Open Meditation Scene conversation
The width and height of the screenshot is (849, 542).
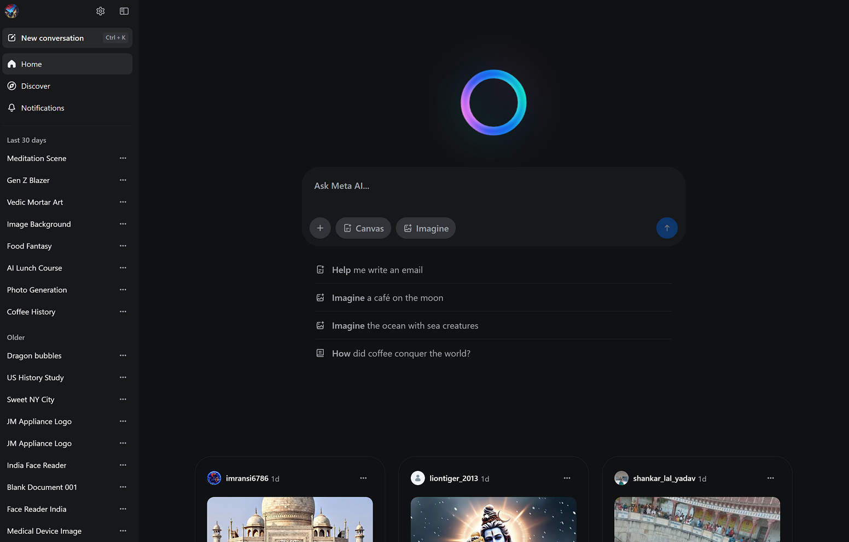point(37,158)
